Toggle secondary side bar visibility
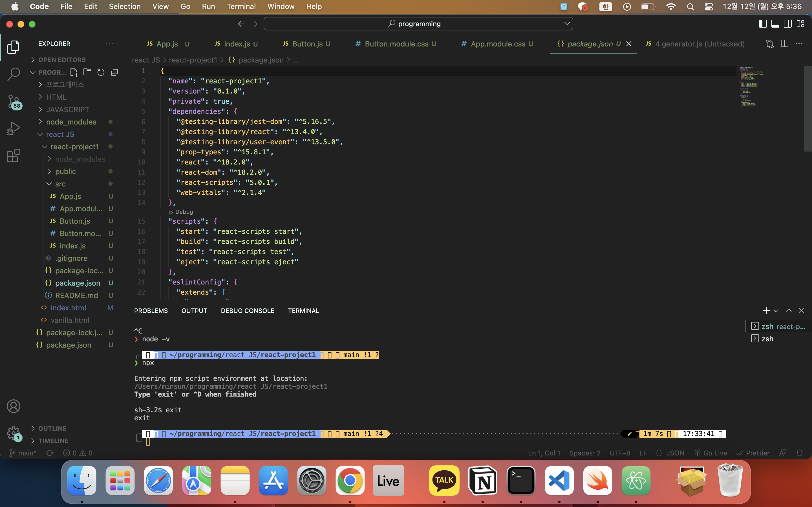 point(788,24)
